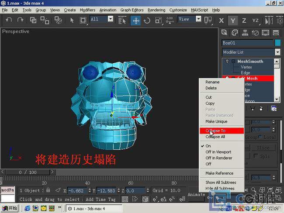Click taskbar quick launch expand chevron
284x213 pixels.
59,207
